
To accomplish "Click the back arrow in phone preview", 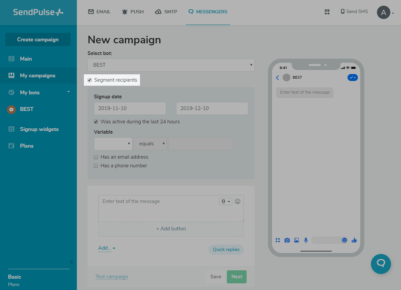I will coord(277,78).
